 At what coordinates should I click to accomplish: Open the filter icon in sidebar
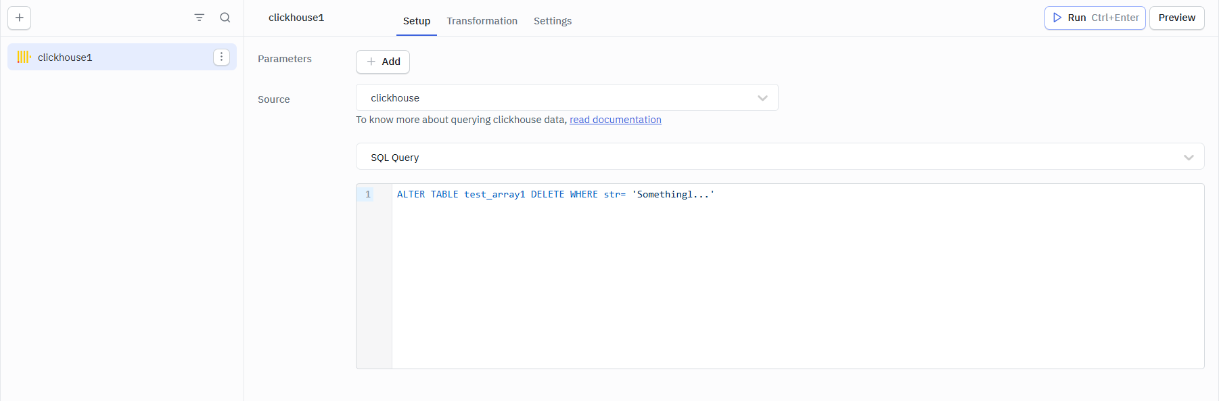[x=199, y=18]
